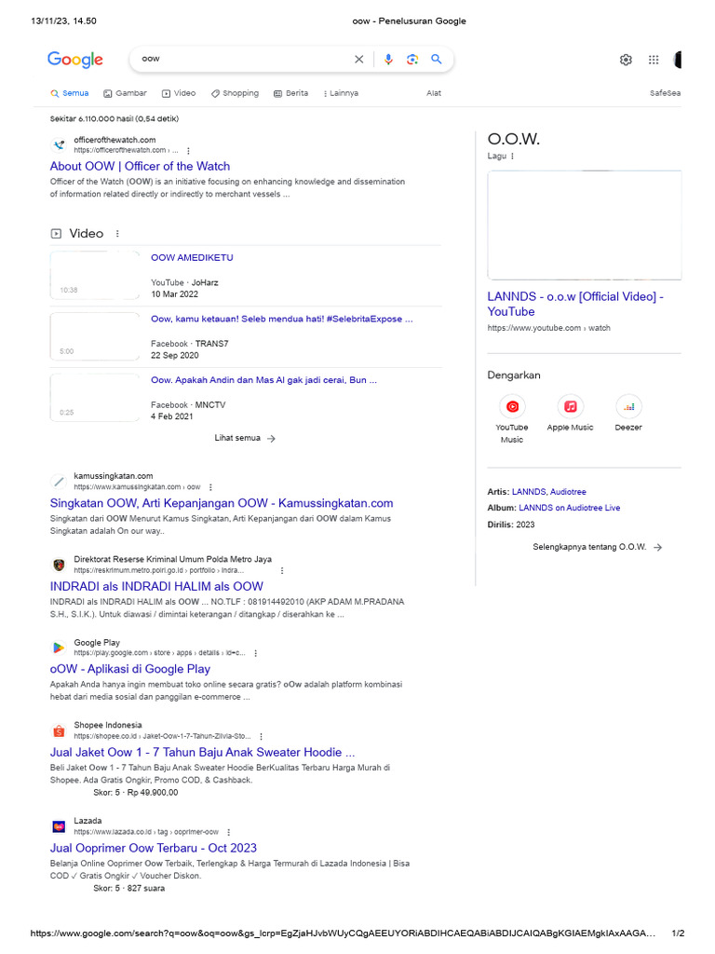Screen dimensions: 715x954
Task: Click Polda Metro Jaya favicon
Action: tap(59, 565)
